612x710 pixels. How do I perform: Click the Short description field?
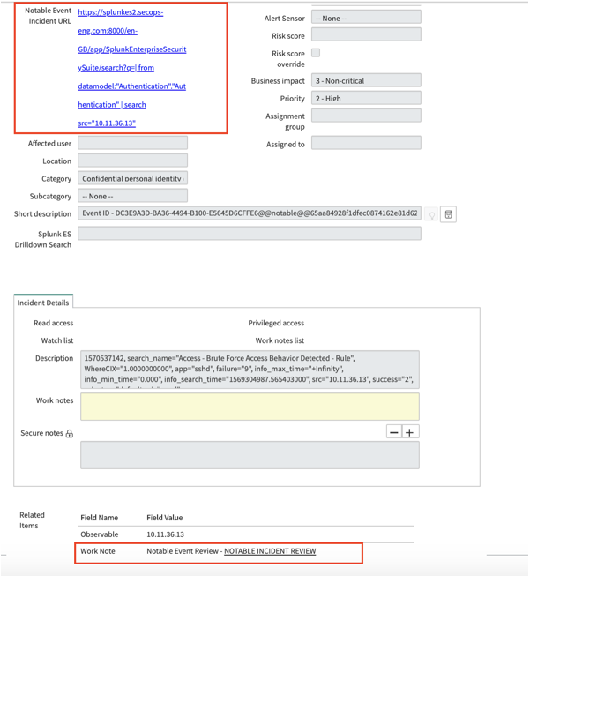(x=250, y=213)
